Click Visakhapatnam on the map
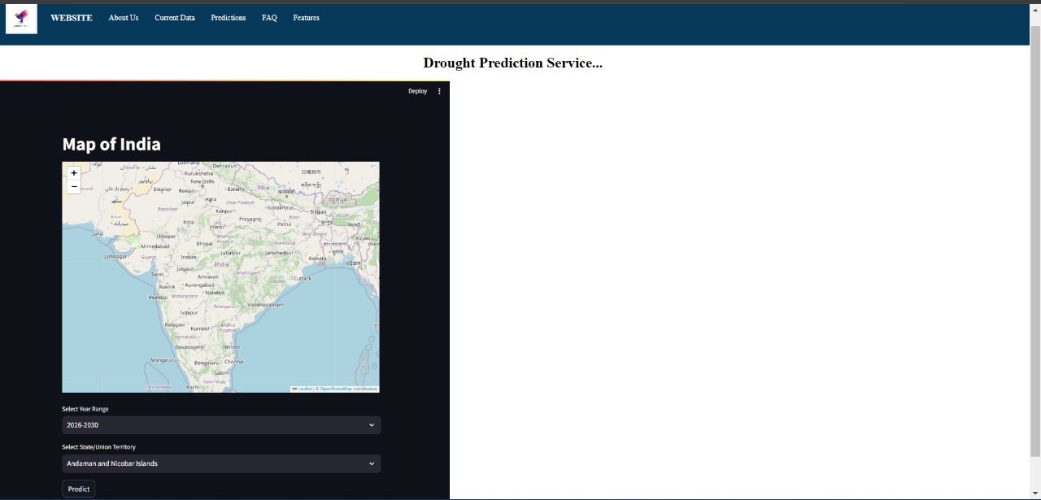Image resolution: width=1041 pixels, height=500 pixels. coord(266,304)
